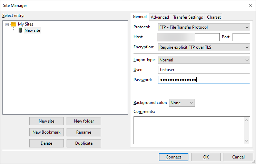Open the Protocol dropdown

pos(204,27)
